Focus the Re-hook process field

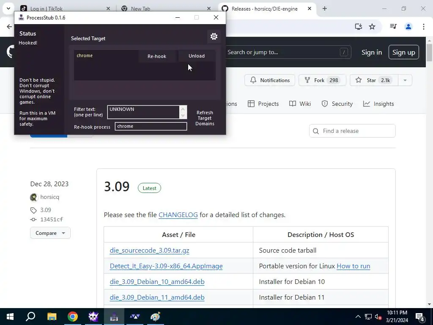tap(151, 126)
